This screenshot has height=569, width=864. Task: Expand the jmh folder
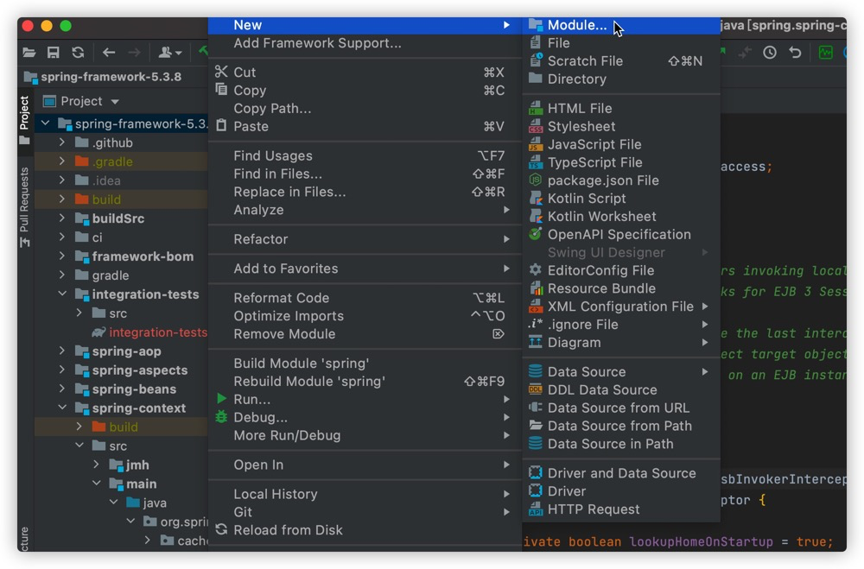pyautogui.click(x=97, y=465)
